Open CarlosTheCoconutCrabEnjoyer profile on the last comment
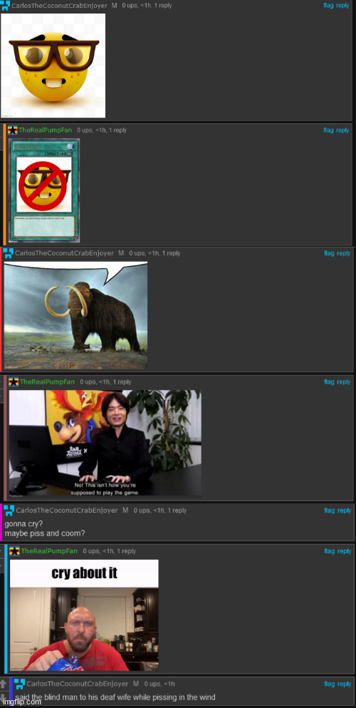 [77, 684]
